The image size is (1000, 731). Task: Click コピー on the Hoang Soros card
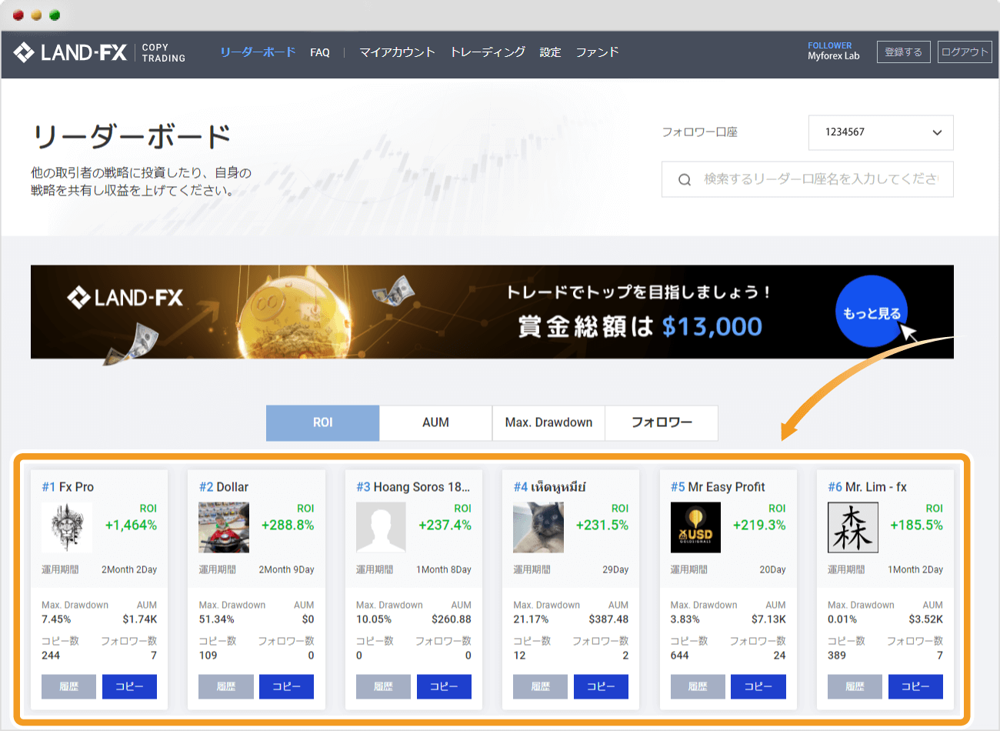[x=444, y=686]
